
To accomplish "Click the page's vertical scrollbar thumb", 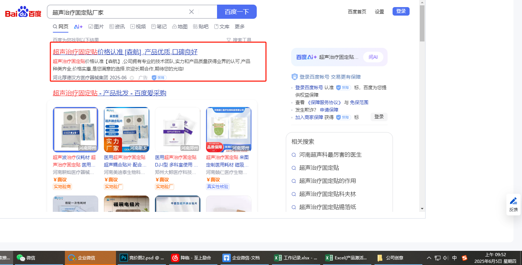I will 422,23.
